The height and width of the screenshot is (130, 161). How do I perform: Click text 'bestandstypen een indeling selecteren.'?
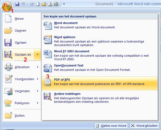[x=82, y=102]
